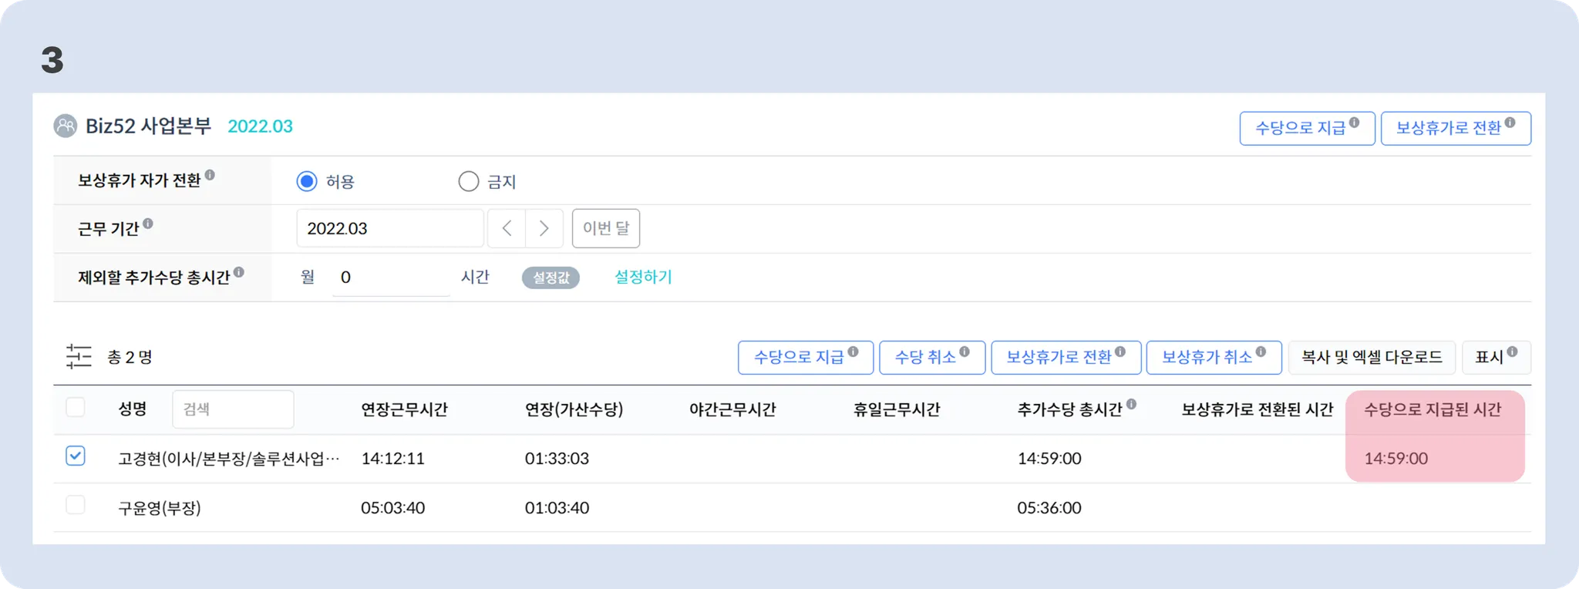Click the 설정하기 link
Image resolution: width=1579 pixels, height=589 pixels.
(x=643, y=277)
